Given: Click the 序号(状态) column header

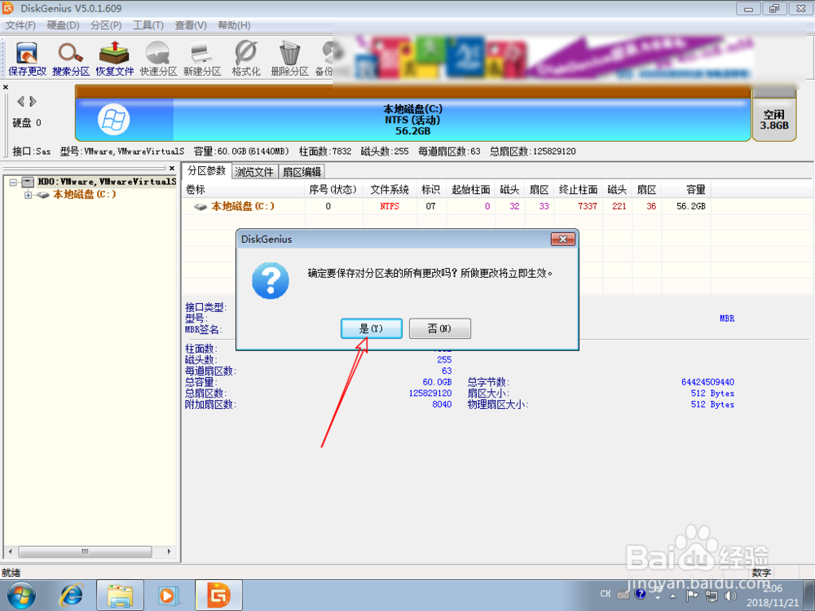Looking at the screenshot, I should click(333, 190).
